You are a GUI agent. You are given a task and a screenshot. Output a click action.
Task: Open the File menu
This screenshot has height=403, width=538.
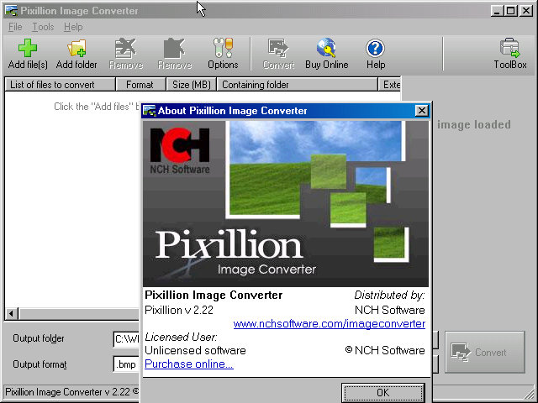coord(15,27)
